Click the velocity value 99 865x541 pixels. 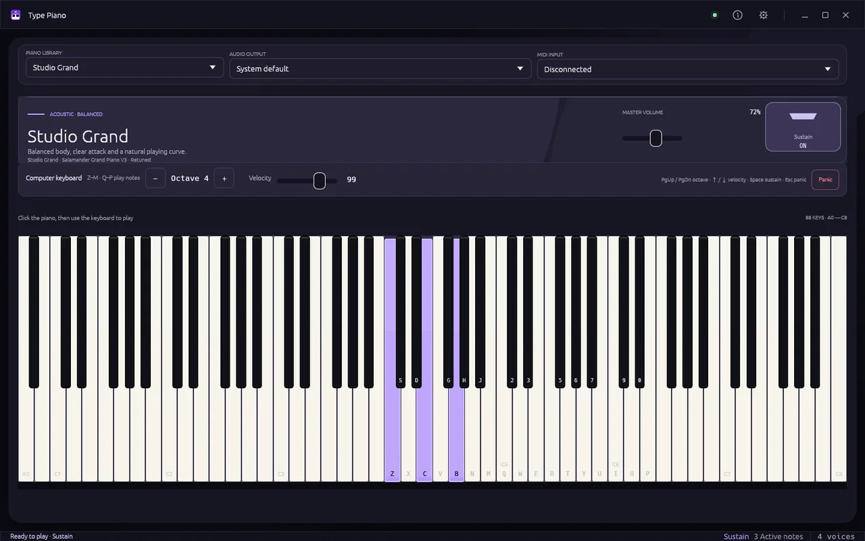pyautogui.click(x=351, y=179)
